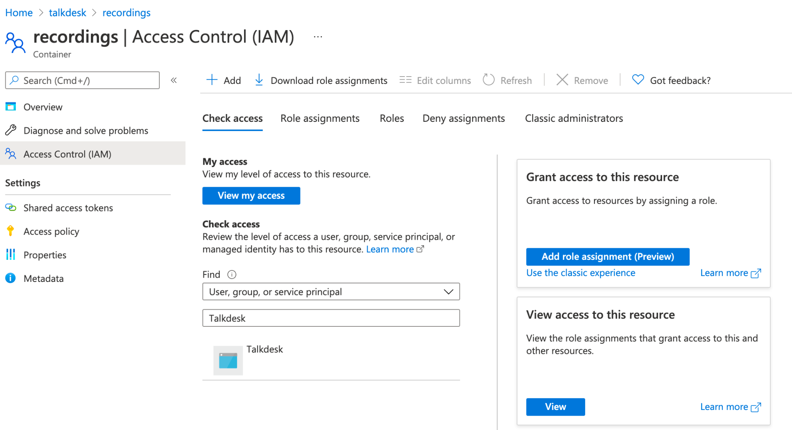Click the magnifier icon in search box

click(14, 80)
